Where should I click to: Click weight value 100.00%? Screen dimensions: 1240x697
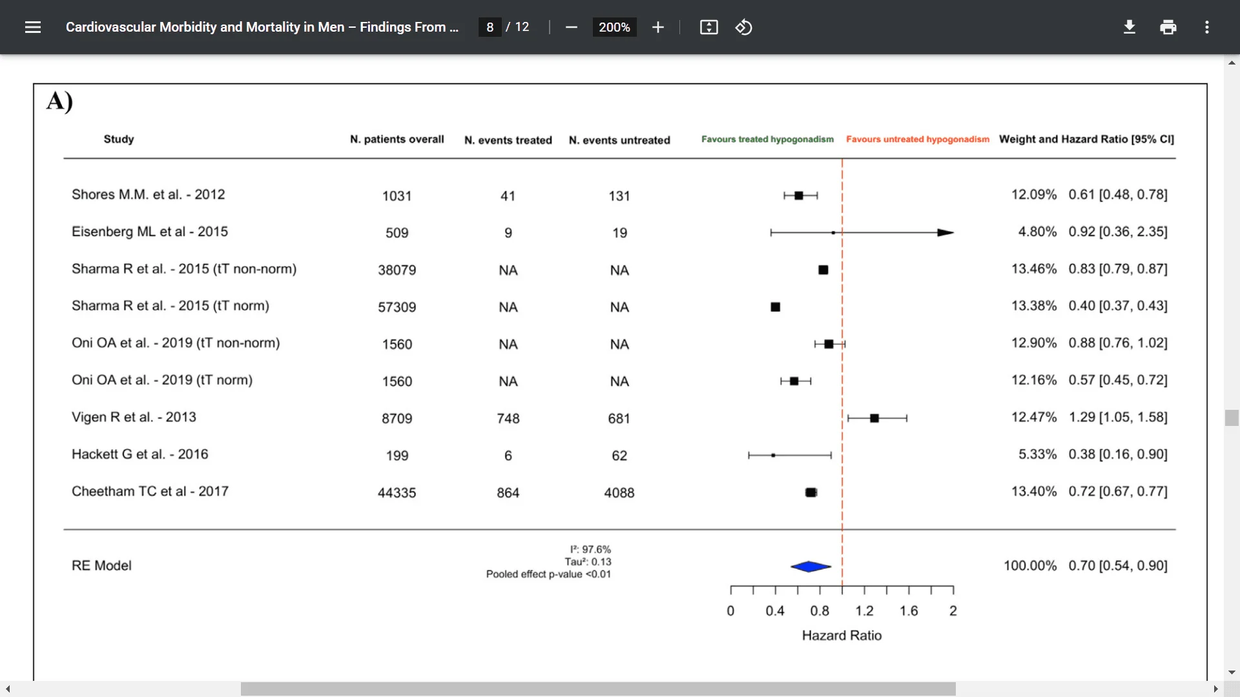[1030, 566]
